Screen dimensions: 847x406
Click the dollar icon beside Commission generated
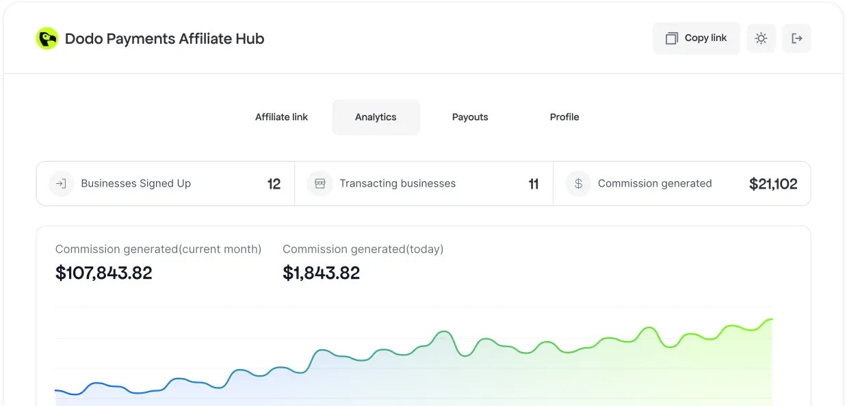[578, 183]
